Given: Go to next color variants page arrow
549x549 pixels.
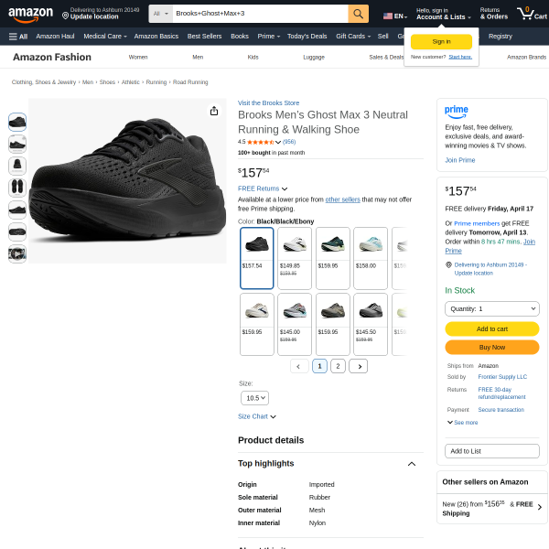Looking at the screenshot, I should click(x=358, y=366).
